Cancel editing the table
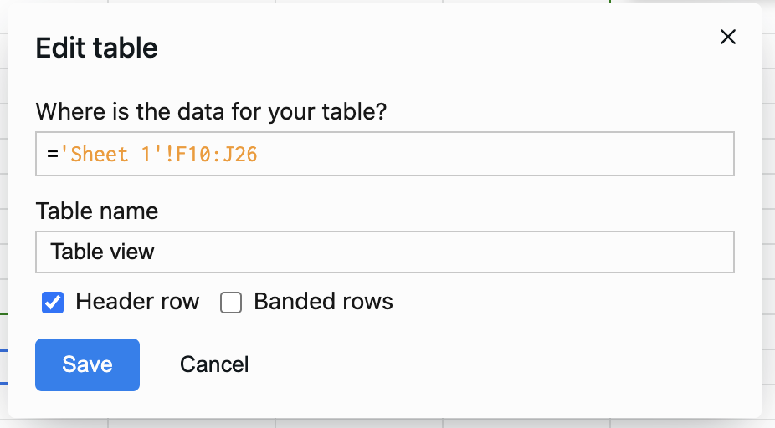 coord(214,364)
